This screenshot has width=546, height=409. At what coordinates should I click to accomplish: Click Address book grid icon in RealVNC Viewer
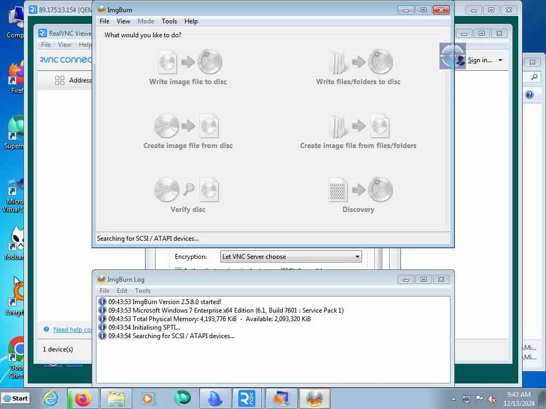(60, 80)
